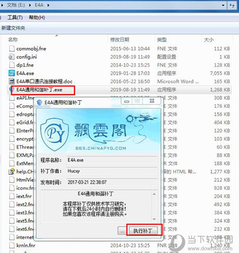Select the eAPI.fne file icon
This screenshot has height=253, width=239.
pos(12,98)
